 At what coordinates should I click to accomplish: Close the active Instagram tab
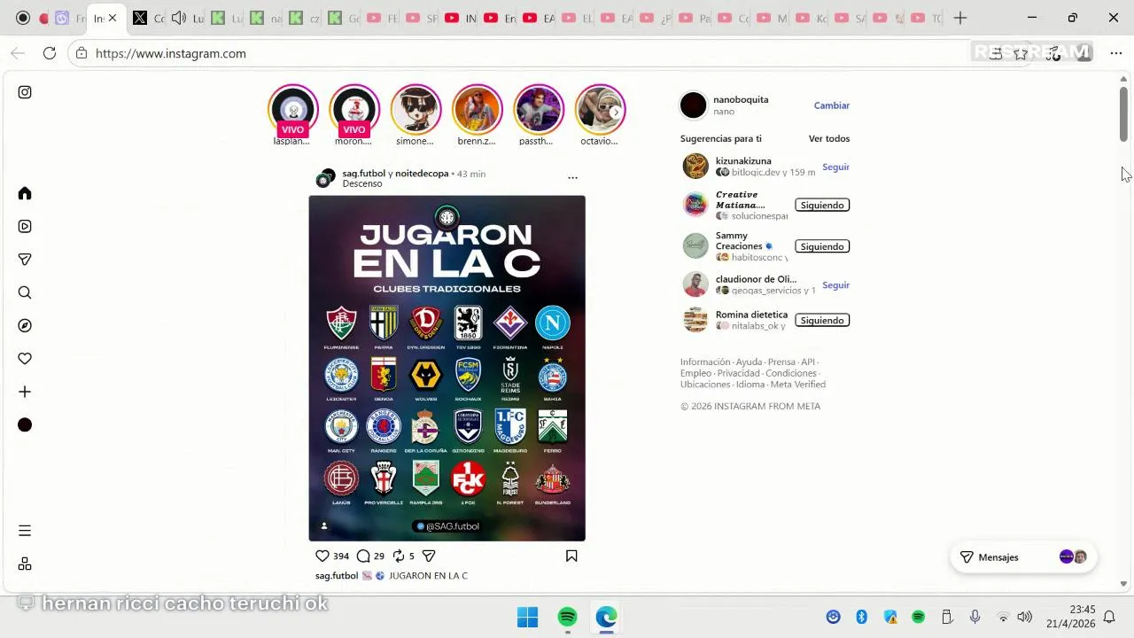[x=113, y=18]
